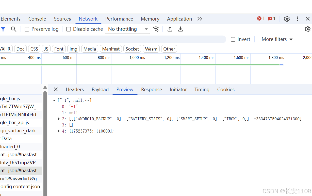
Task: Click the blue marker line on the timeline
Action: click(76, 69)
